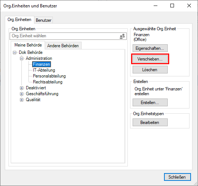Expand the Deaktiviert node

coord(21,88)
